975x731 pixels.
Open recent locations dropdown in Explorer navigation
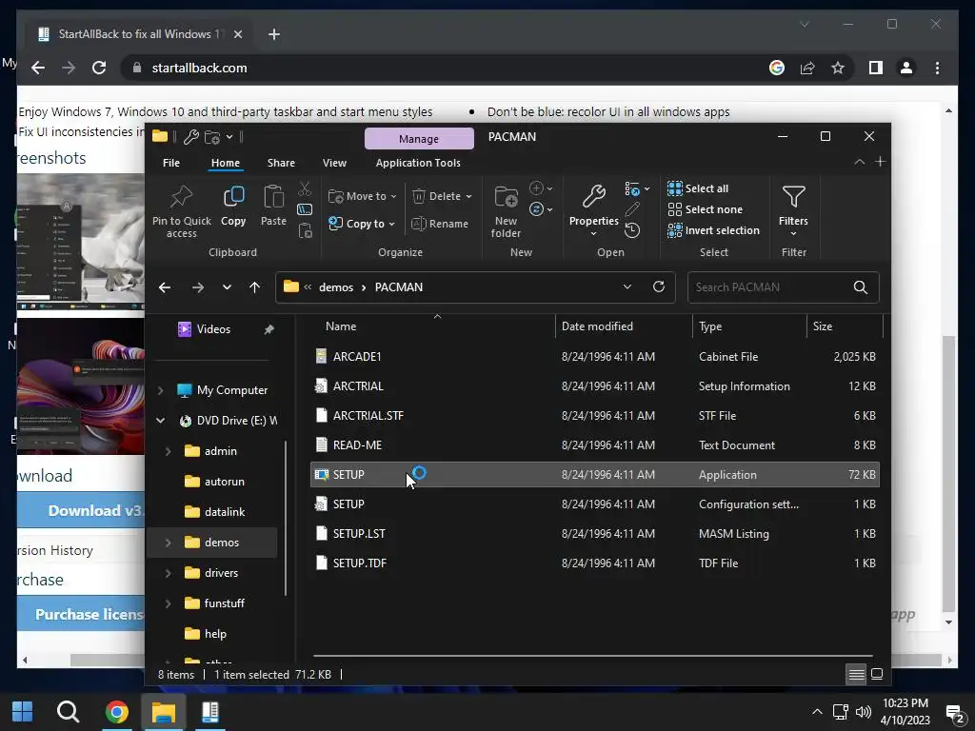tap(227, 287)
